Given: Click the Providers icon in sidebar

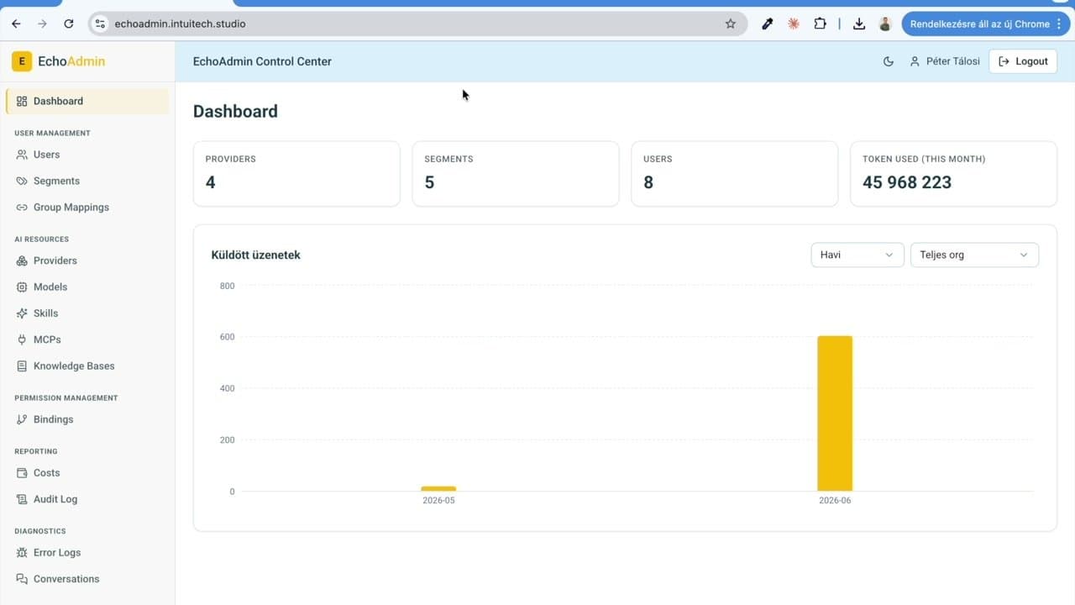Looking at the screenshot, I should point(22,260).
